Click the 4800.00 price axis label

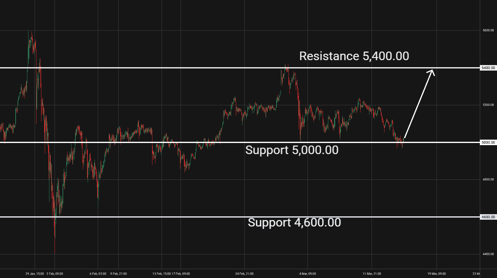[x=488, y=180]
